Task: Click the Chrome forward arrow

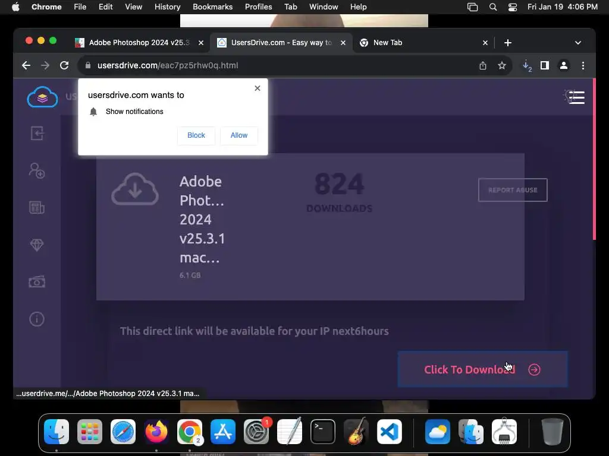Action: click(x=45, y=65)
